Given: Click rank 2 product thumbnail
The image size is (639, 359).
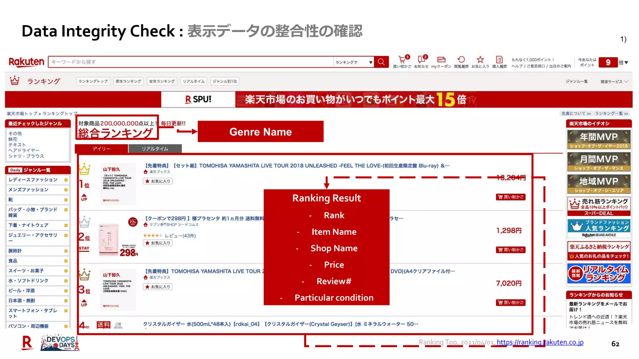Looking at the screenshot, I should (118, 237).
